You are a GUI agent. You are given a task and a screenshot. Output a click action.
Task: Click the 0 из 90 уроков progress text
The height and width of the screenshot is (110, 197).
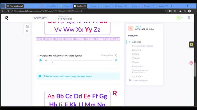point(65,19)
